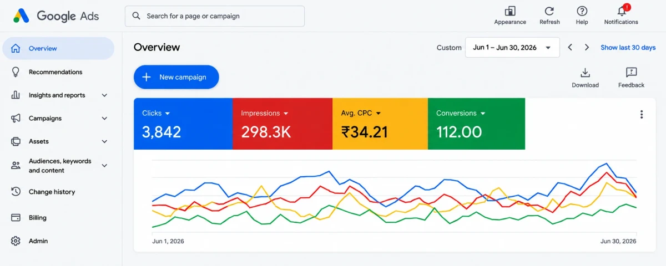Click the New campaign button
The height and width of the screenshot is (266, 666).
[x=176, y=77]
